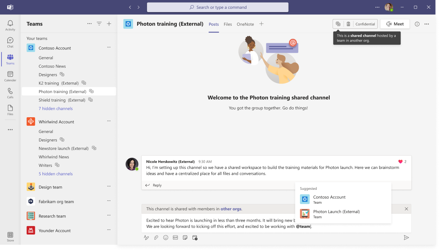Open more options for Design team
Screen dimensions: 440x251
[109, 186]
